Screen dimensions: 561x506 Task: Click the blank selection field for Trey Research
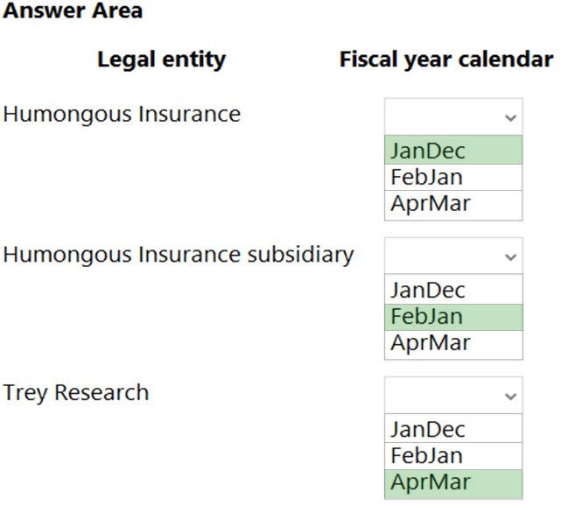(453, 395)
